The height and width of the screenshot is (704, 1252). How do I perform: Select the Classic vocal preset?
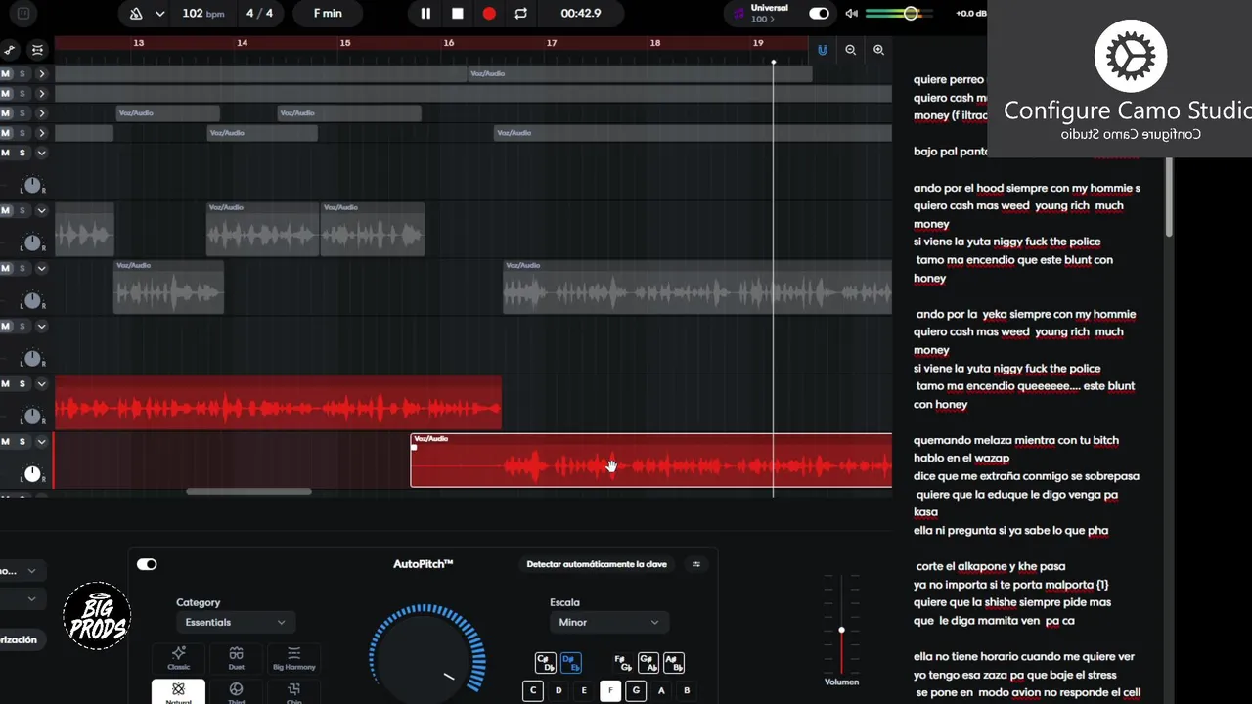click(179, 658)
